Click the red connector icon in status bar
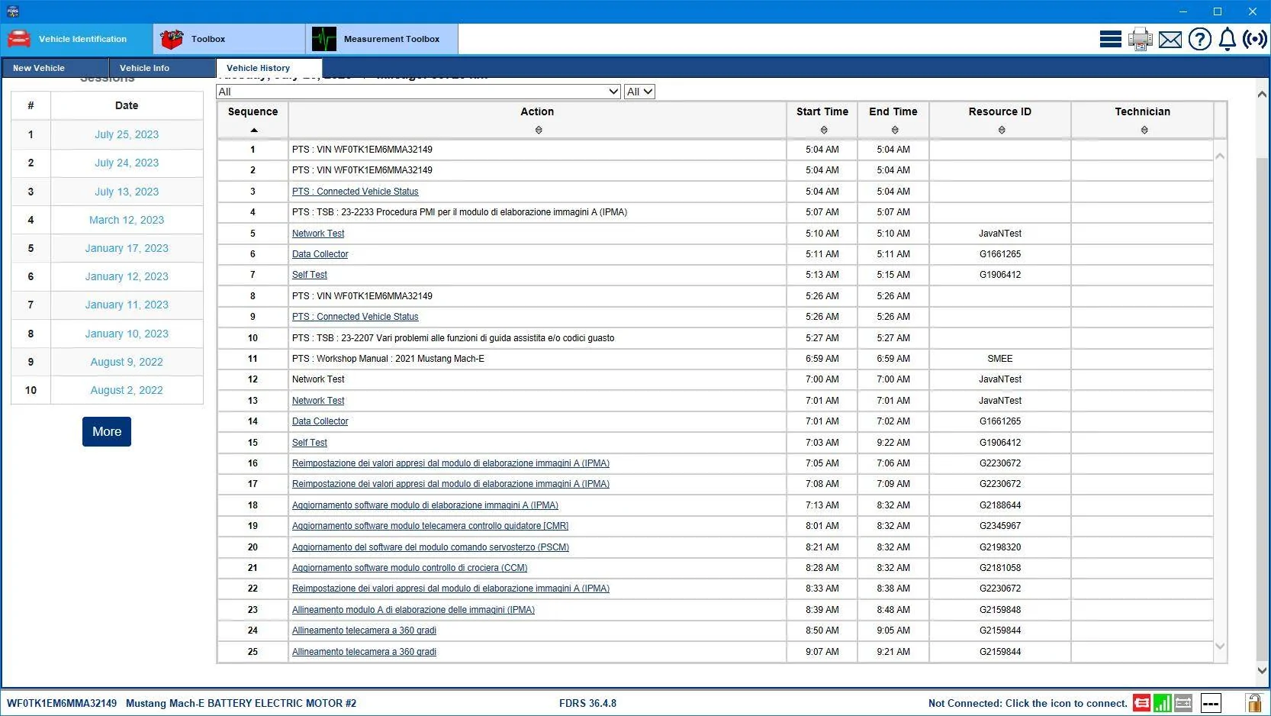Image resolution: width=1271 pixels, height=716 pixels. click(1141, 703)
